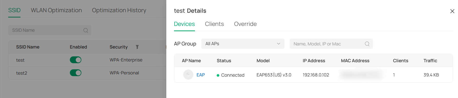Click the Clients column header
Screen dimensions: 458x98
(x=401, y=61)
